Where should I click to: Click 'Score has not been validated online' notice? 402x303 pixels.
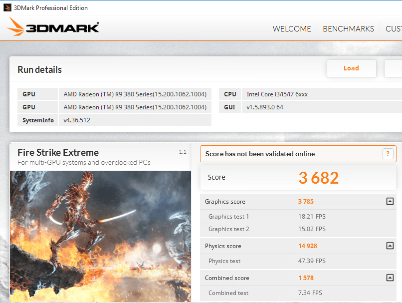298,154
